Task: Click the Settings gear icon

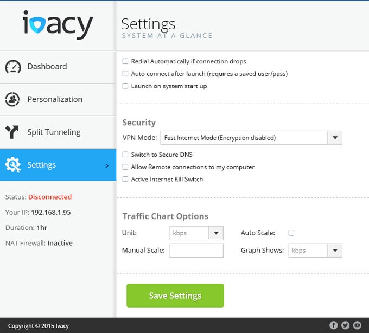Action: point(13,165)
